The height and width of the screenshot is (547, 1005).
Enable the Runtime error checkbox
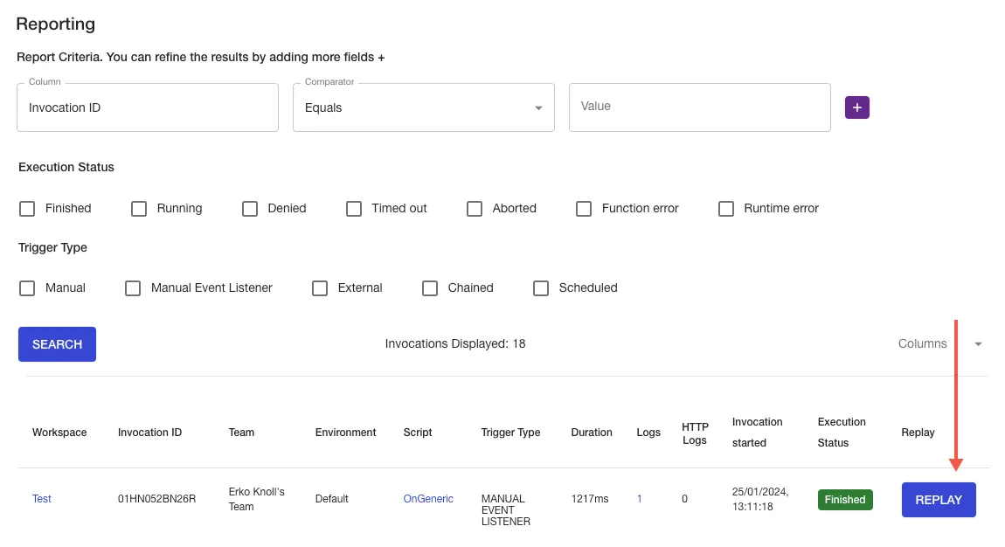726,209
